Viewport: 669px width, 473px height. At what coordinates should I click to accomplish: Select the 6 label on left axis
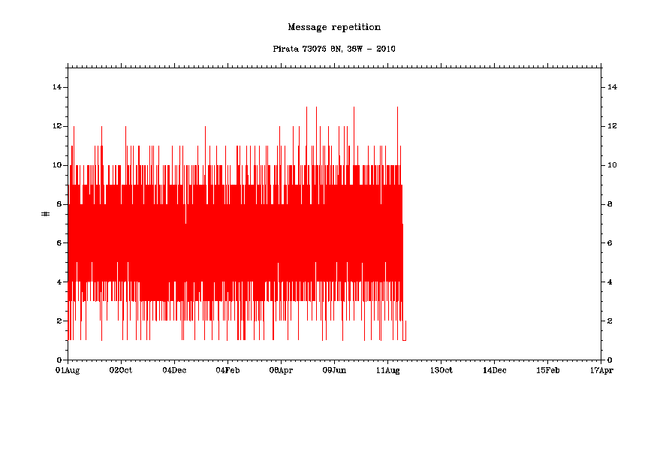58,243
